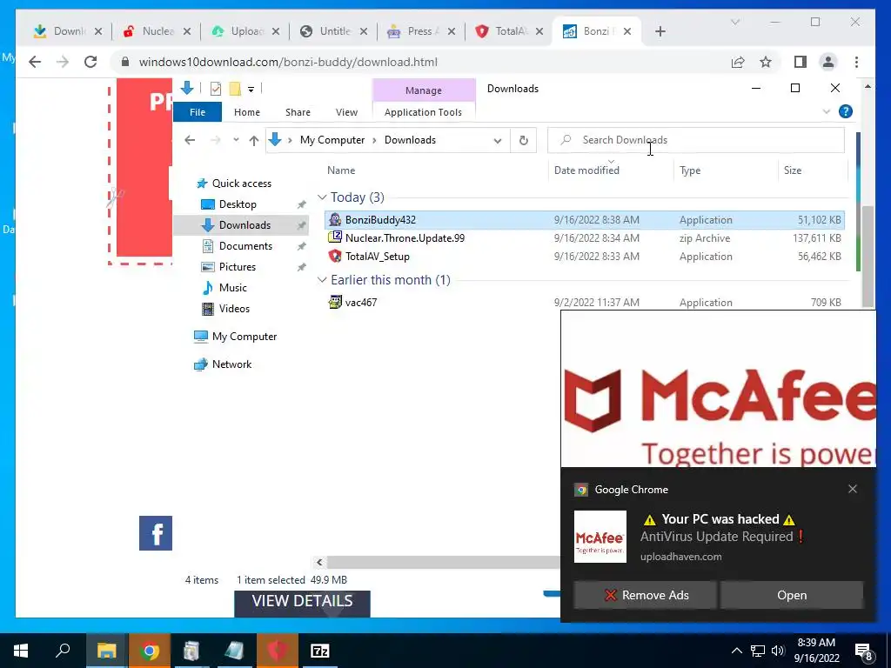Collapse the Today (3) group

(322, 197)
